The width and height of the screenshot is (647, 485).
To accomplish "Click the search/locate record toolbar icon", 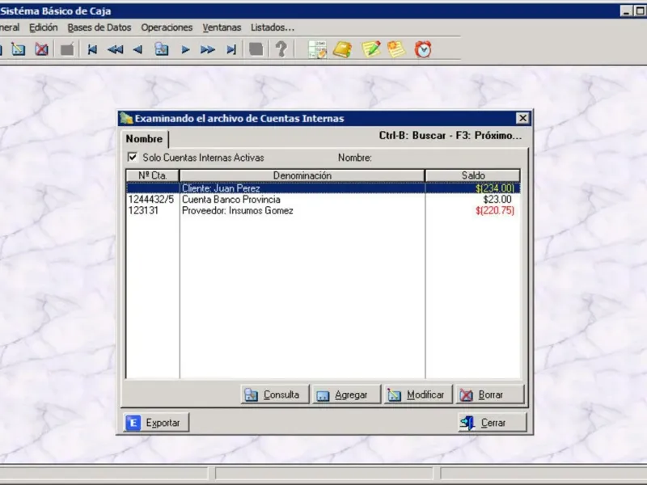I will 161,49.
